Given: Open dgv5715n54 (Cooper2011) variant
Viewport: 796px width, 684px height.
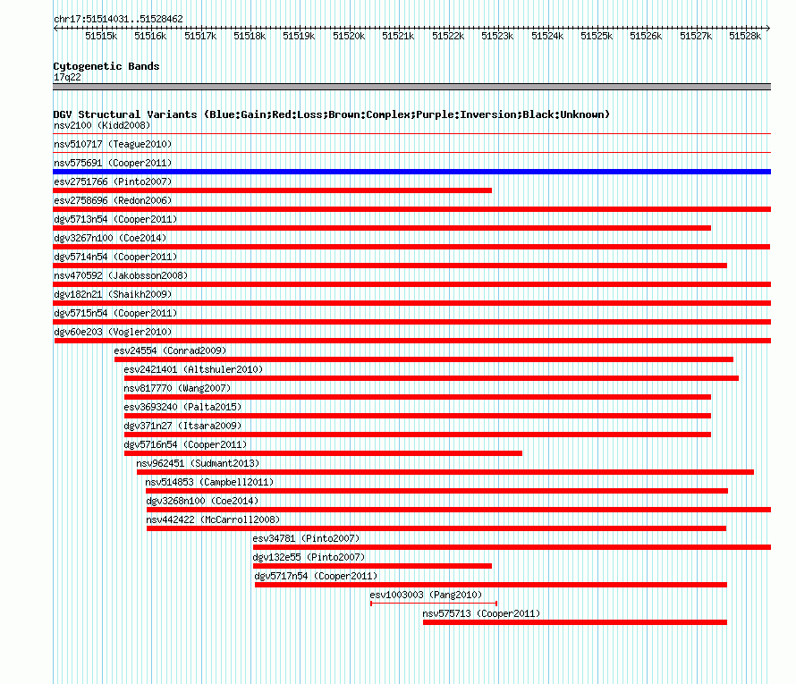Looking at the screenshot, I should point(115,313).
